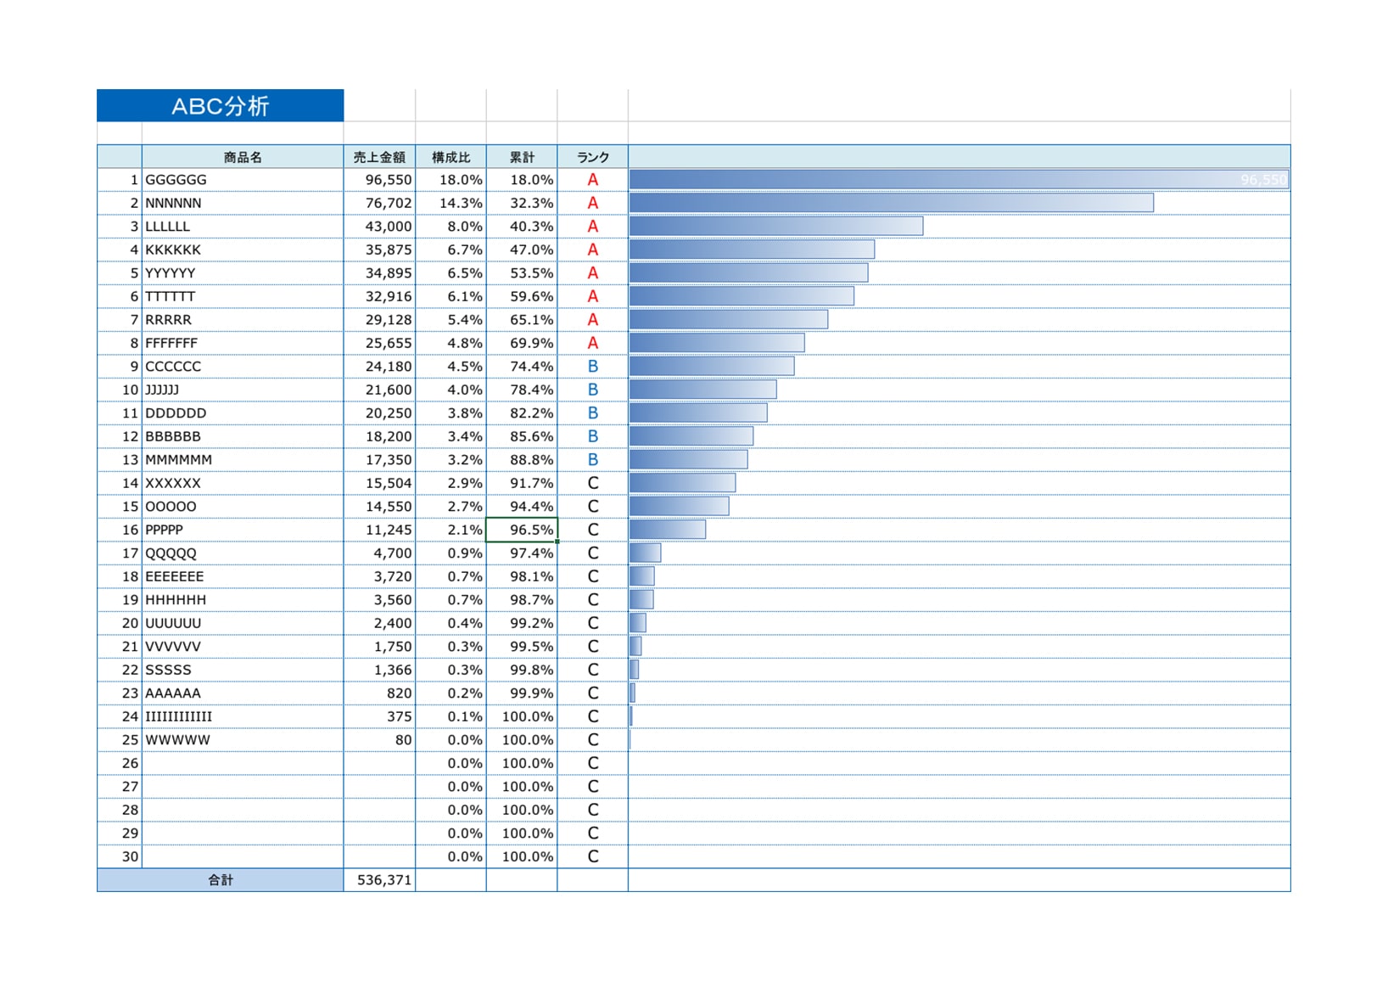
Task: Click row number 30 cell
Action: pos(119,856)
